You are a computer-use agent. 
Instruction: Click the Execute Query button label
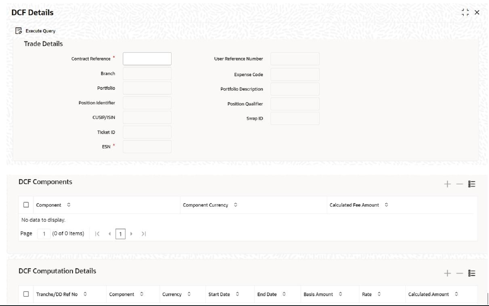40,31
